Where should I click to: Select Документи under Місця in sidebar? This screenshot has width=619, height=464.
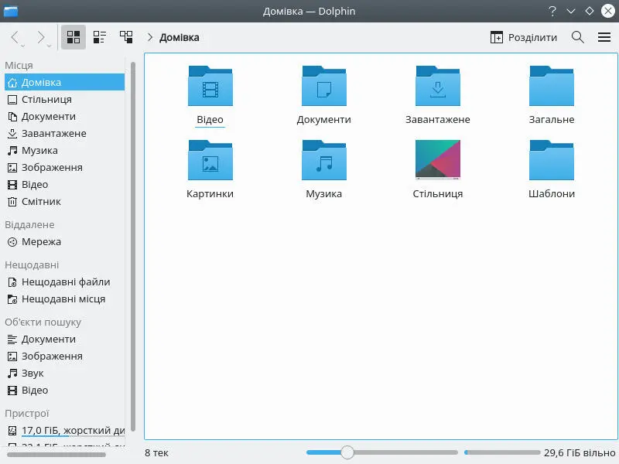[65, 117]
